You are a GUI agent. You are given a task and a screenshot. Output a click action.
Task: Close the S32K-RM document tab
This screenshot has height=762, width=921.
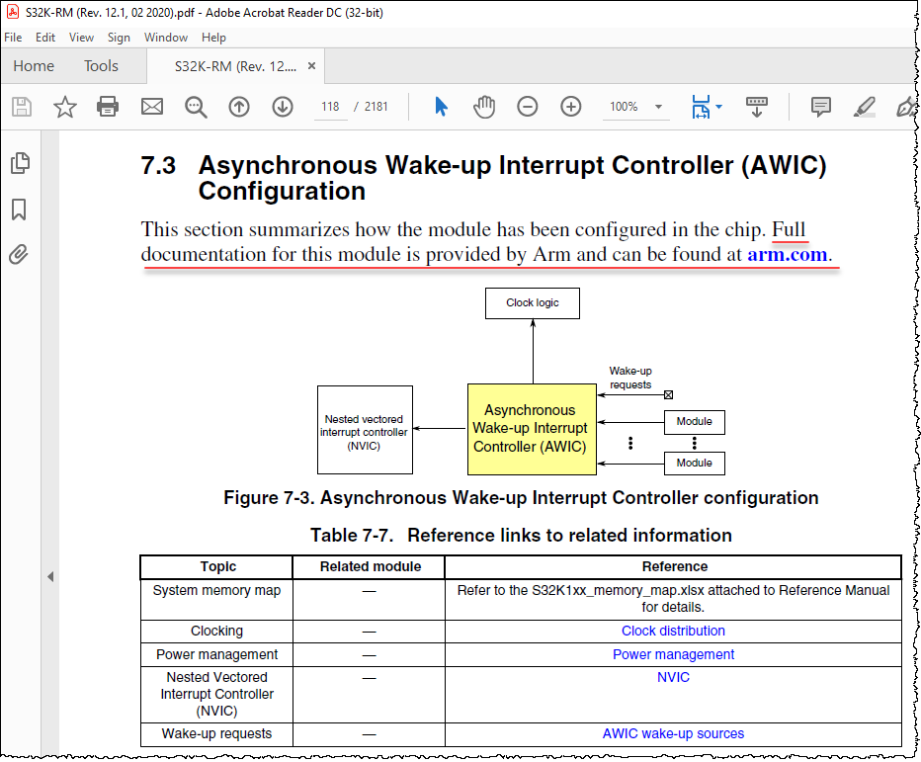click(x=312, y=66)
